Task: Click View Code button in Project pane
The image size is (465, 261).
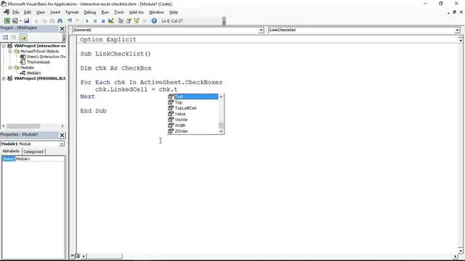Action: click(5, 37)
